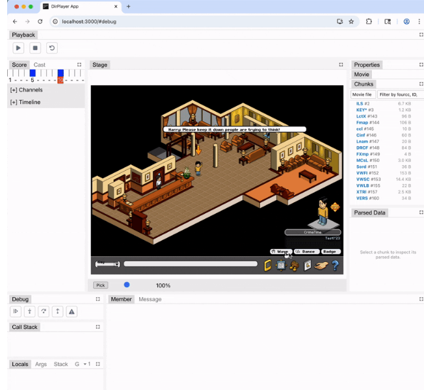
Task: Select the Movie tab in Properties area
Action: pos(362,74)
